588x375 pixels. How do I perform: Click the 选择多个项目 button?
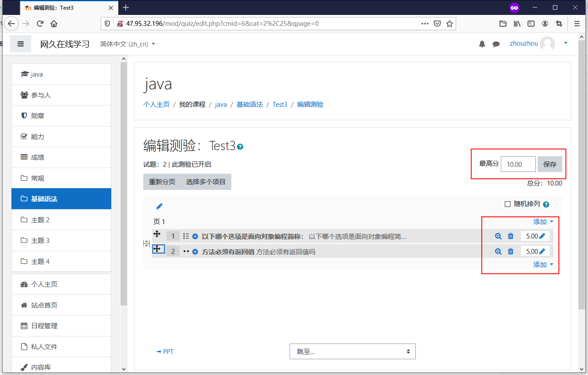click(x=206, y=182)
